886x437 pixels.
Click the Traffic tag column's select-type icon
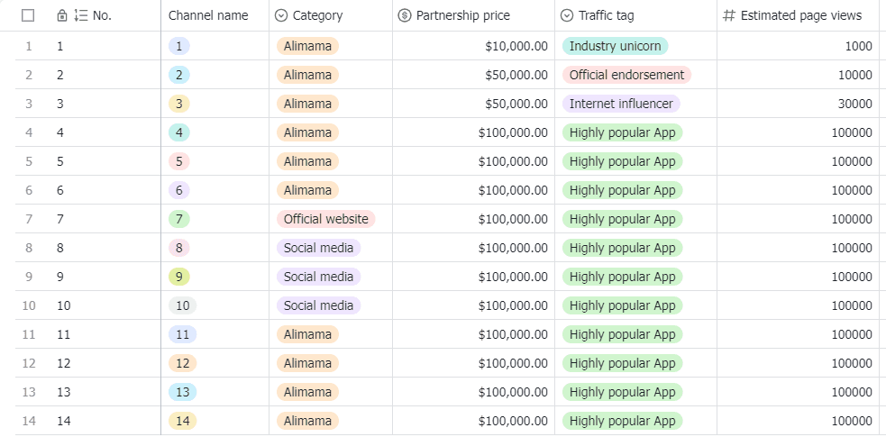[567, 15]
